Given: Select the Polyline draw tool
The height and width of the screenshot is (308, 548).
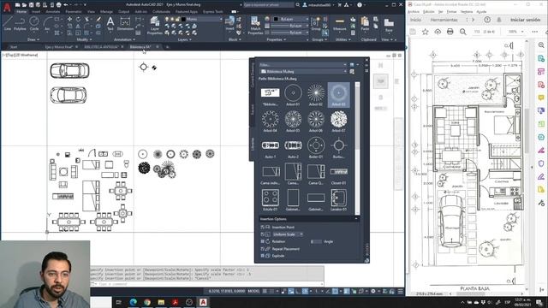Looking at the screenshot, I should [20, 24].
